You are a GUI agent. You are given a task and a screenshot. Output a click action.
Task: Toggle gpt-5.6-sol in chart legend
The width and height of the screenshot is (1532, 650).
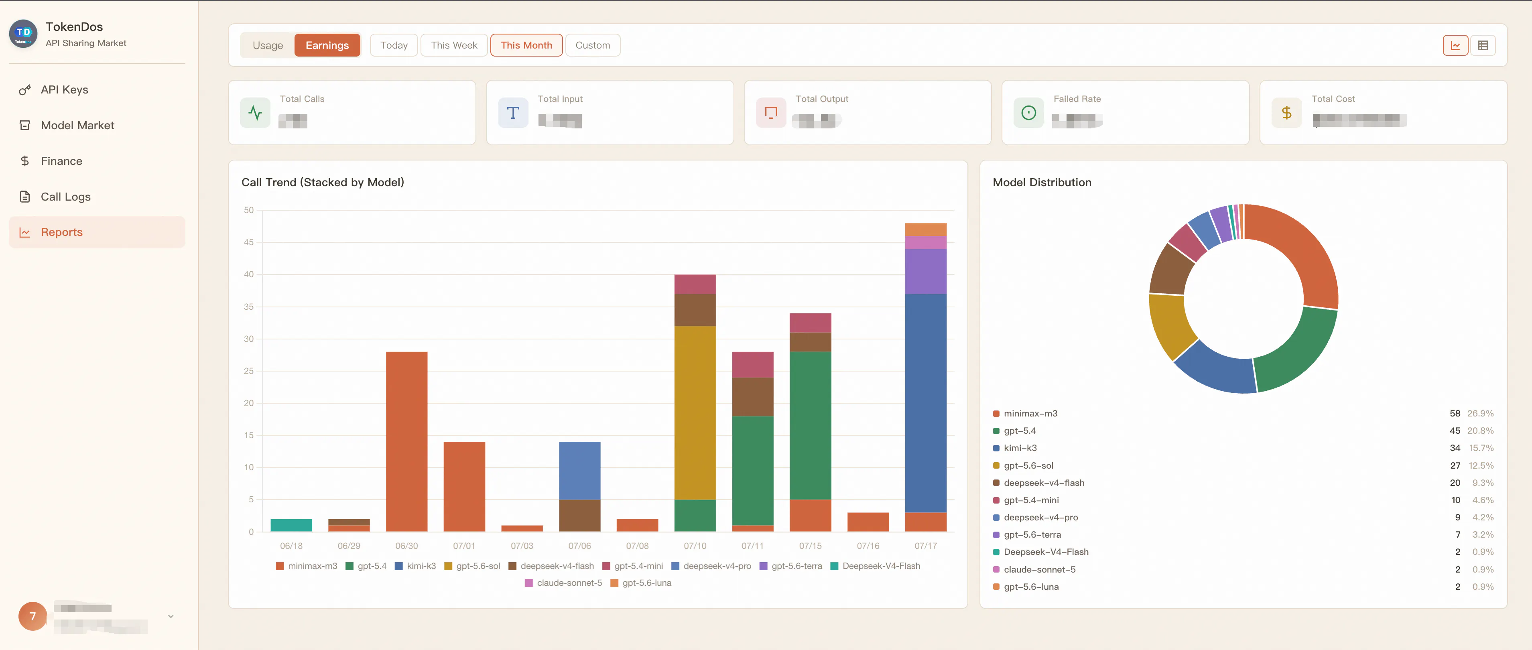472,566
